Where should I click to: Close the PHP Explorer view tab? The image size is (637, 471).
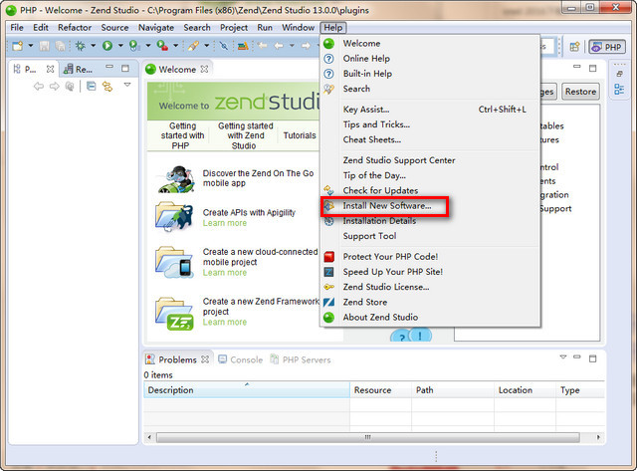pos(50,69)
